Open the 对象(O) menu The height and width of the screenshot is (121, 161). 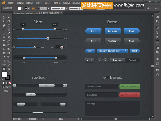pos(29,3)
